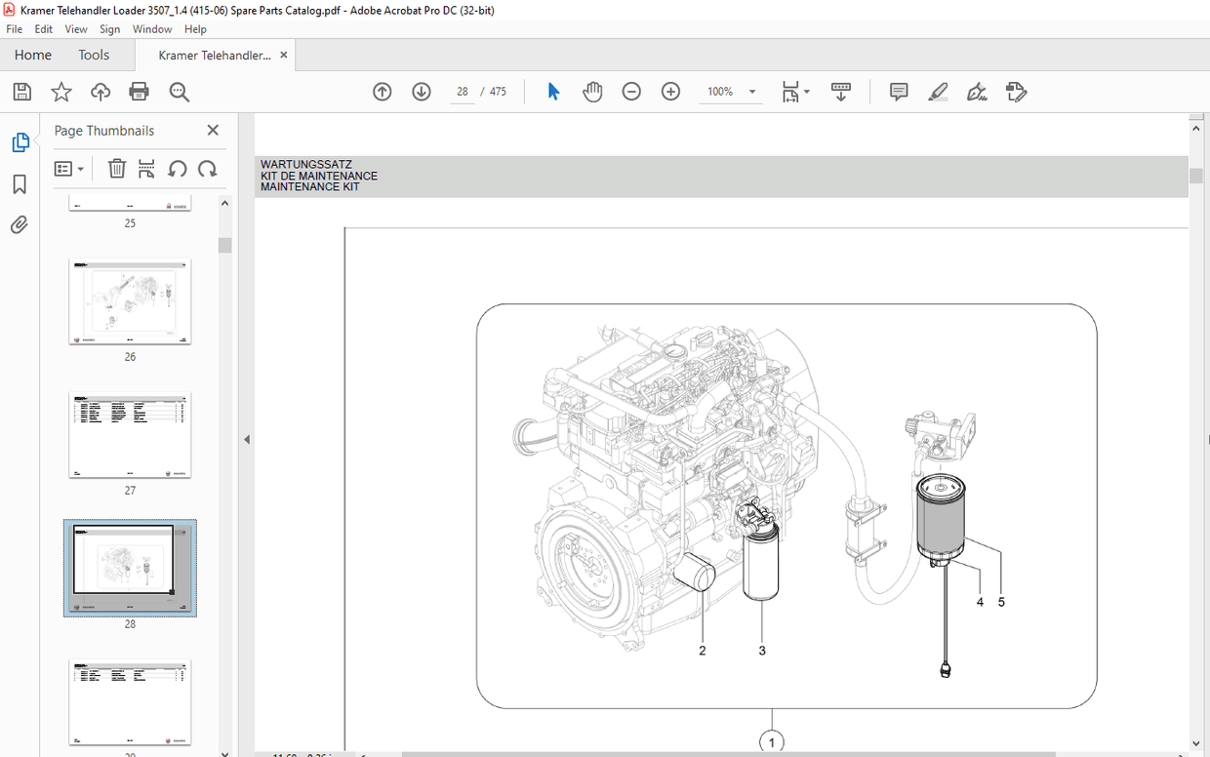
Task: Select the Hand tool
Action: (x=592, y=91)
